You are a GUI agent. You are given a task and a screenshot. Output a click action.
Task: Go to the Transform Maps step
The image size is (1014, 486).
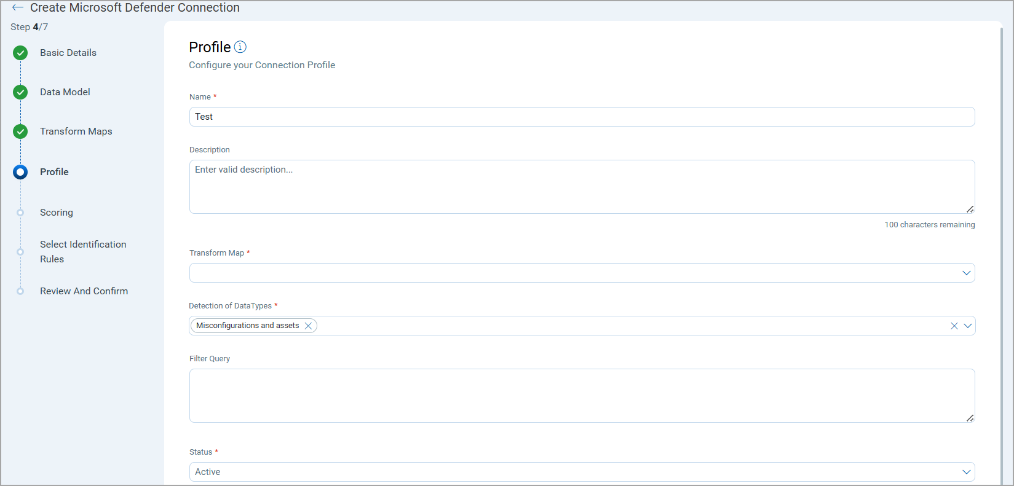[76, 131]
